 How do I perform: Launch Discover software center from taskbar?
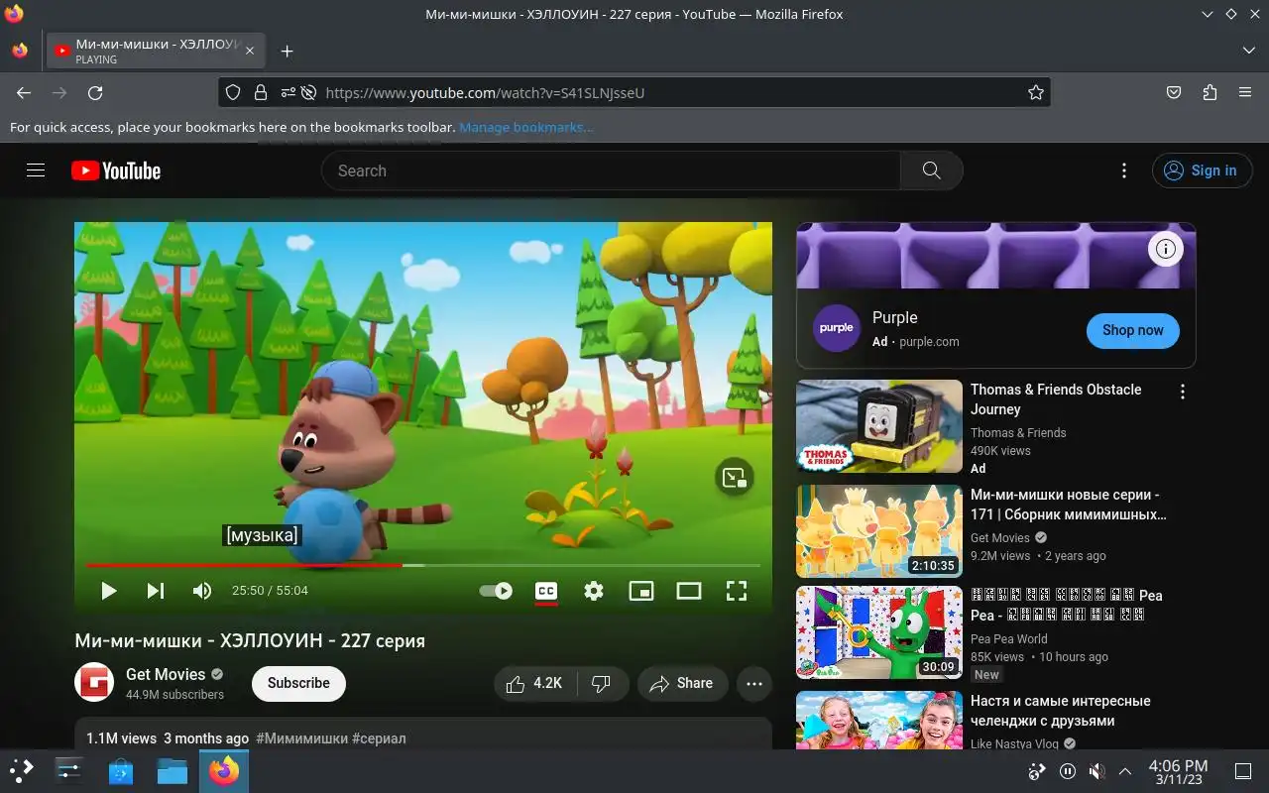coord(120,770)
